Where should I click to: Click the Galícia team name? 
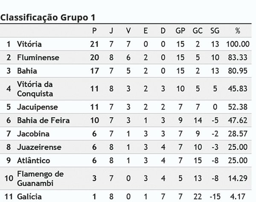pos(29,196)
